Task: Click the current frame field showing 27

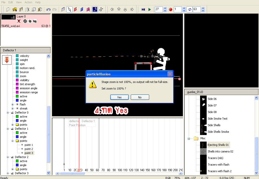Action: pyautogui.click(x=159, y=9)
